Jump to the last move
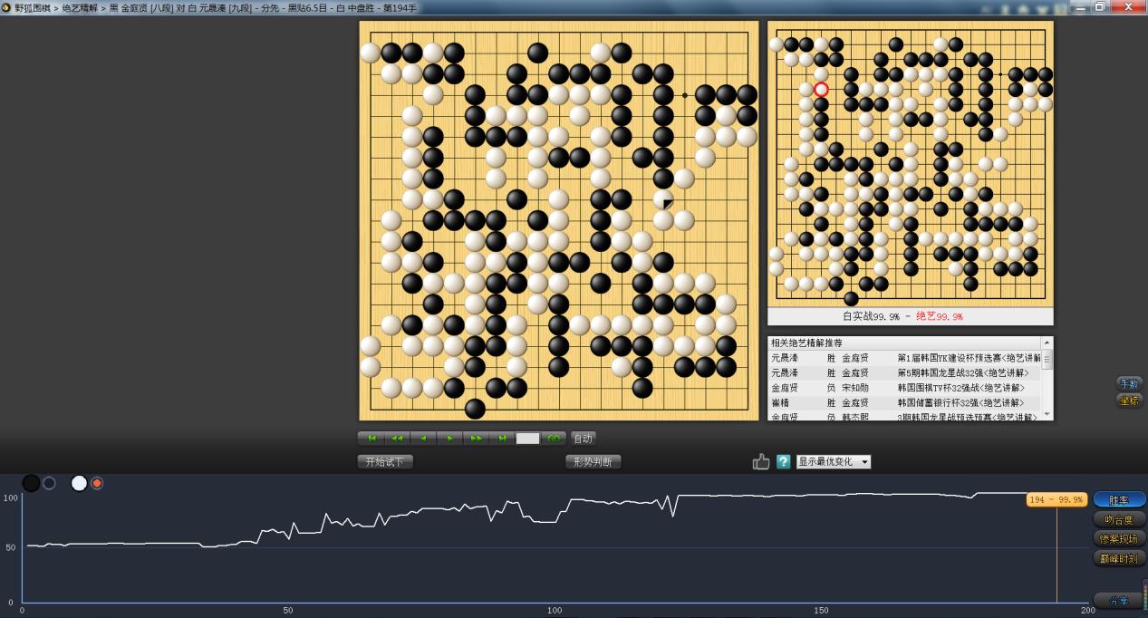This screenshot has height=618, width=1148. coord(502,438)
